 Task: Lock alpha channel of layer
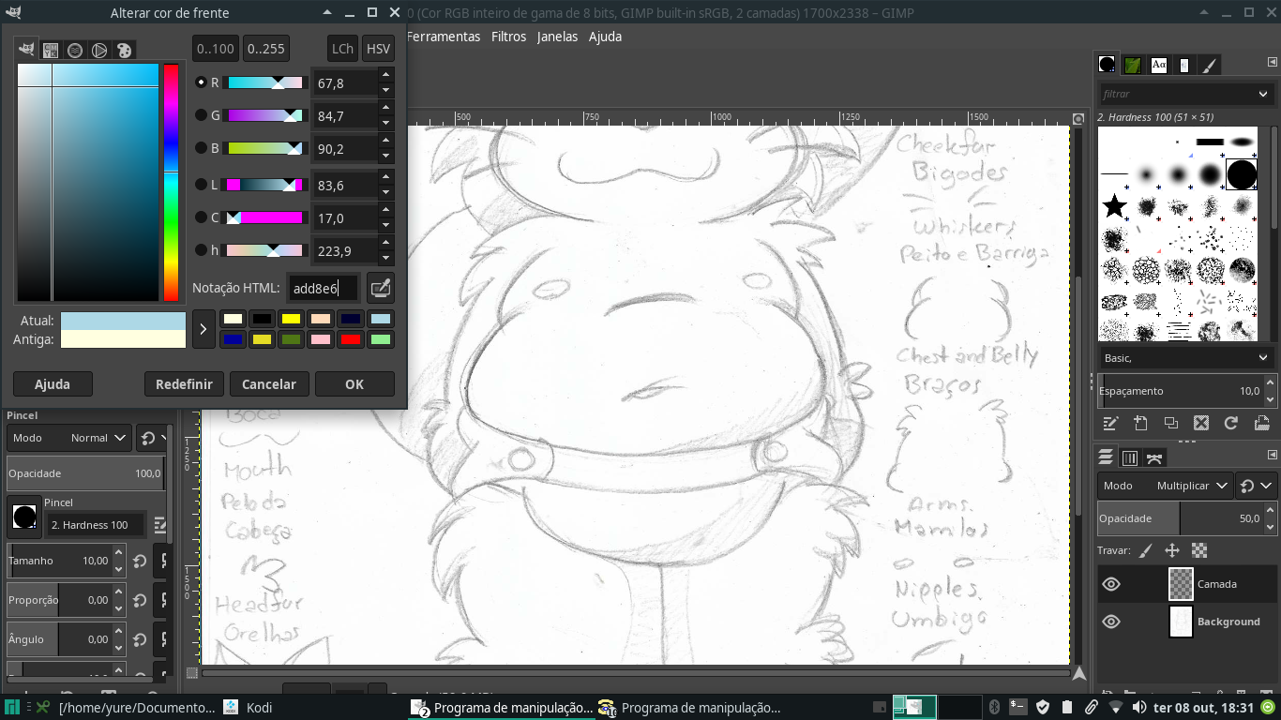click(1199, 550)
